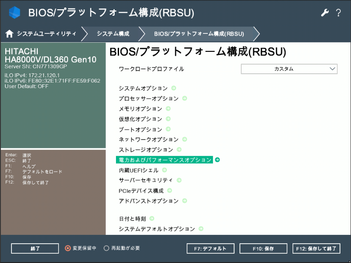The height and width of the screenshot is (263, 351).
Task: Click the blue hexagon logo icon
Action: pyautogui.click(x=14, y=13)
